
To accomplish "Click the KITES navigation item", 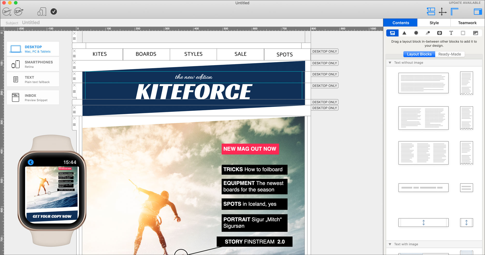I will [100, 54].
